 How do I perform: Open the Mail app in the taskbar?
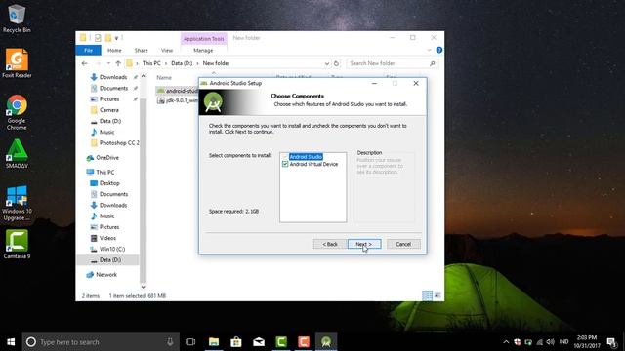tap(259, 342)
